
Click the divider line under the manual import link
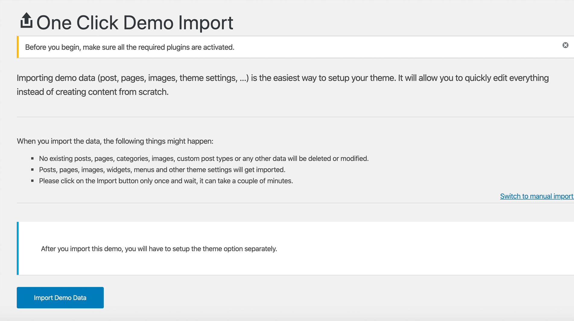[x=295, y=203]
